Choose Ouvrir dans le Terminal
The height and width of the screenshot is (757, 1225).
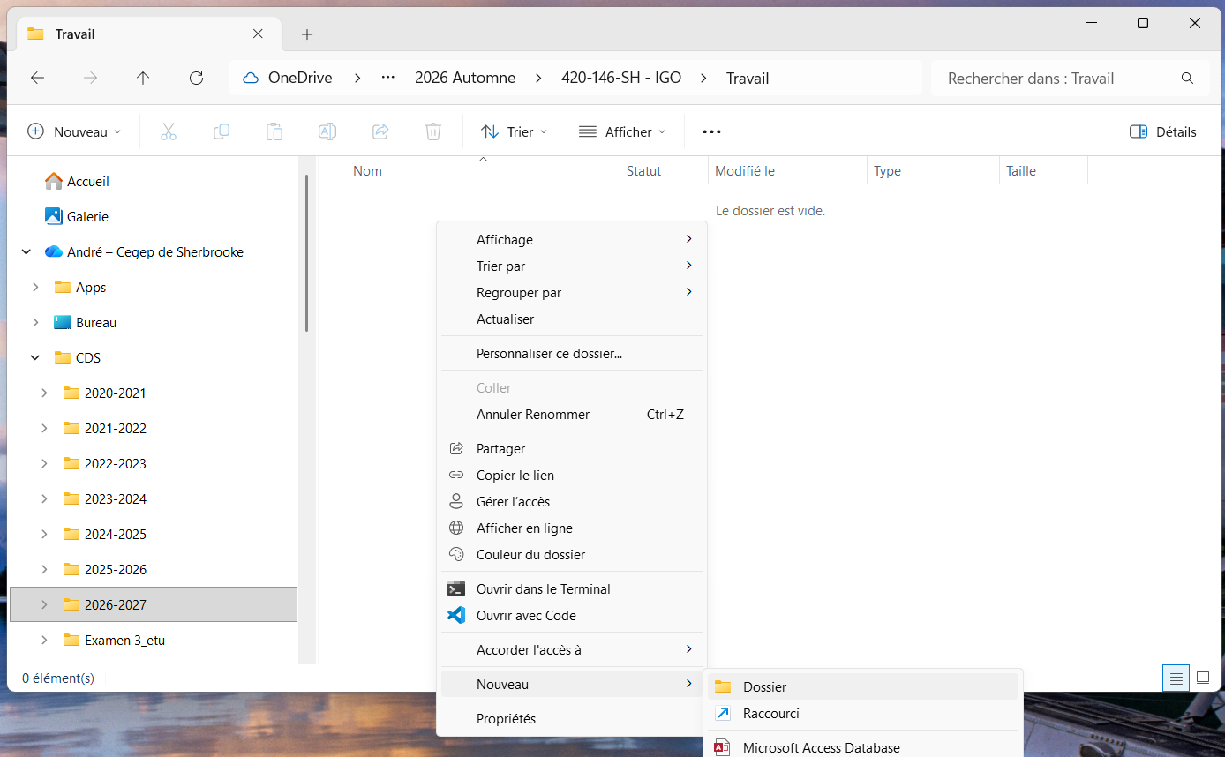[x=572, y=588]
